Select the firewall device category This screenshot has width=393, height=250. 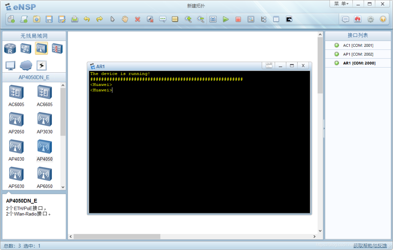click(x=57, y=49)
